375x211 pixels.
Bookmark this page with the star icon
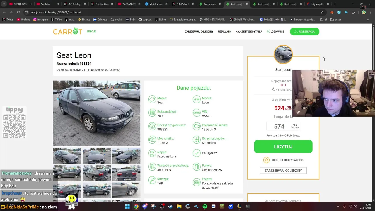(x=322, y=12)
